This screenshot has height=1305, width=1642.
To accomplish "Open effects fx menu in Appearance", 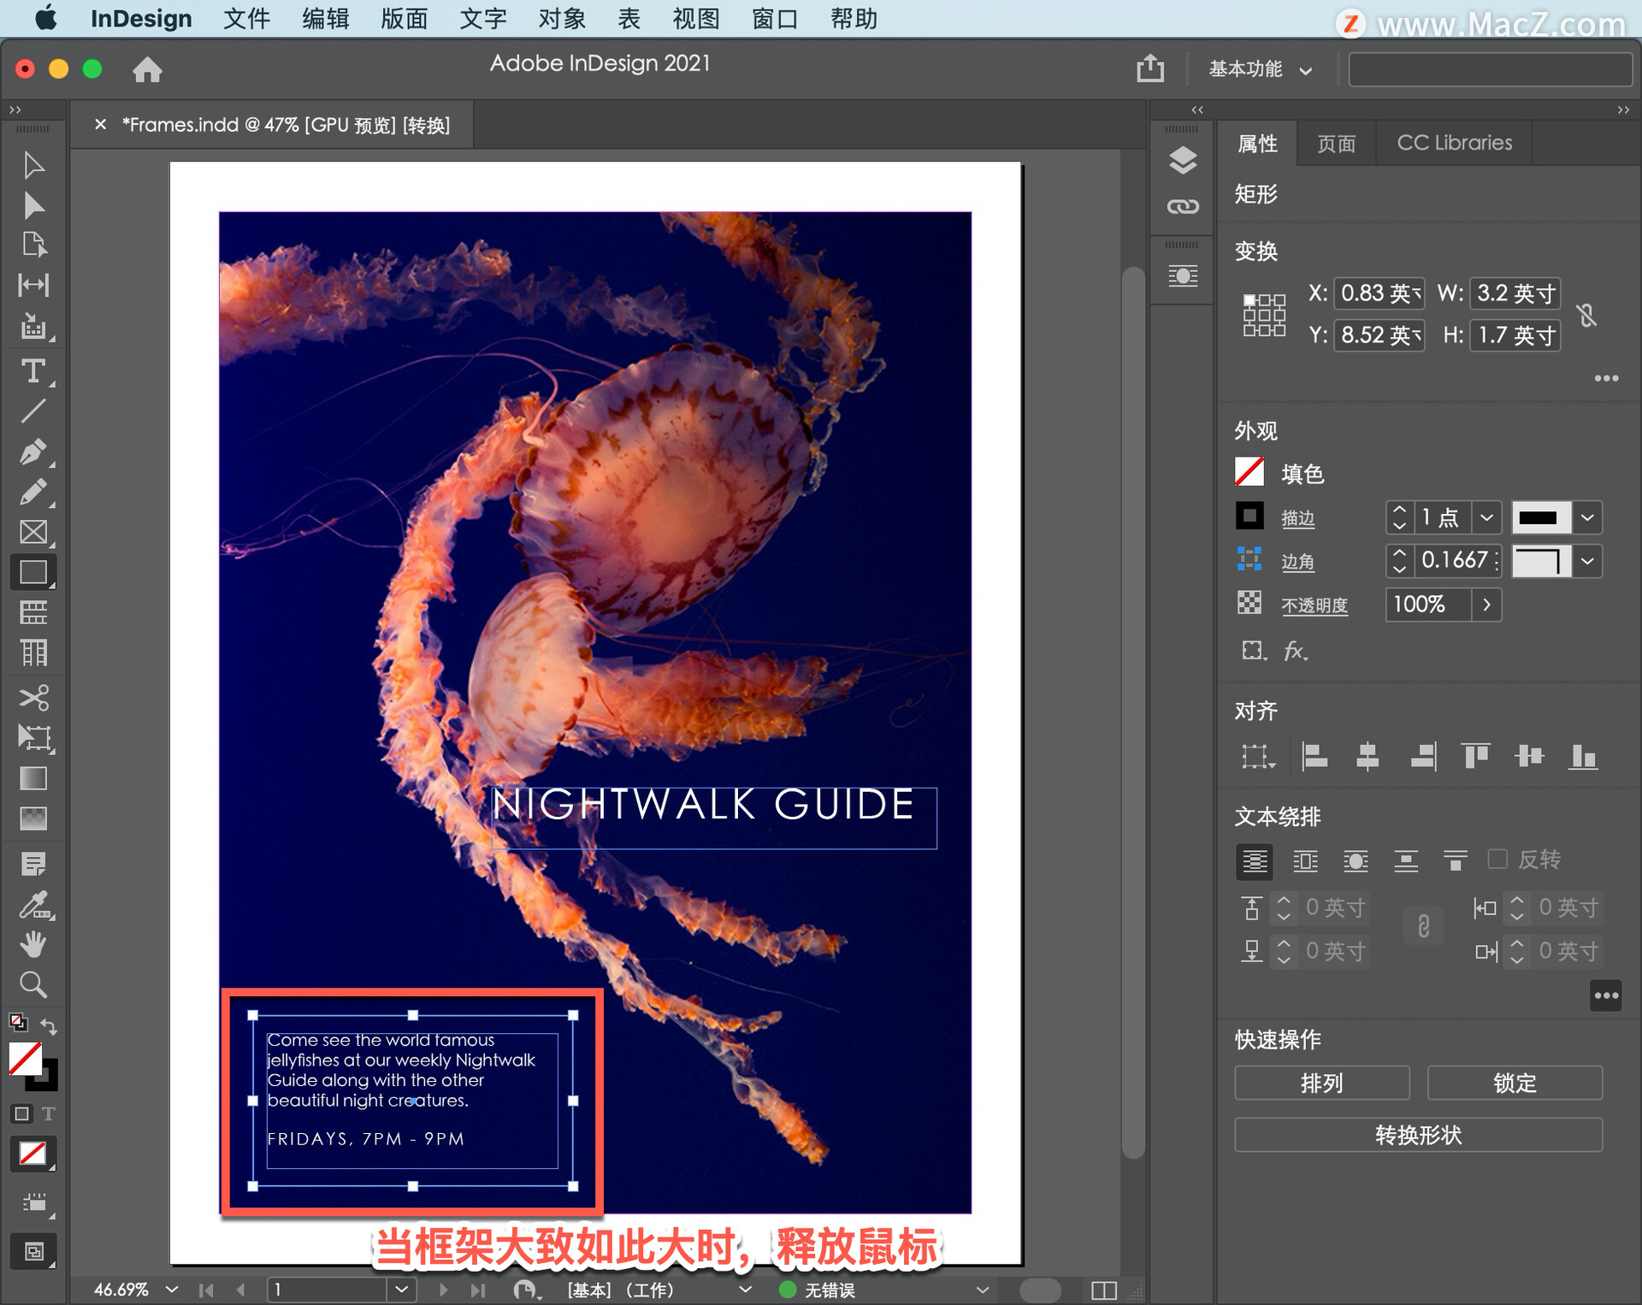I will [x=1296, y=651].
